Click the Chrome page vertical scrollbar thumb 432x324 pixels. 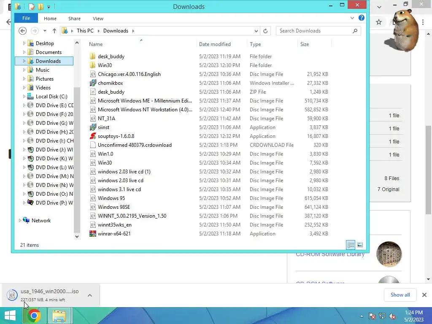pyautogui.click(x=428, y=171)
